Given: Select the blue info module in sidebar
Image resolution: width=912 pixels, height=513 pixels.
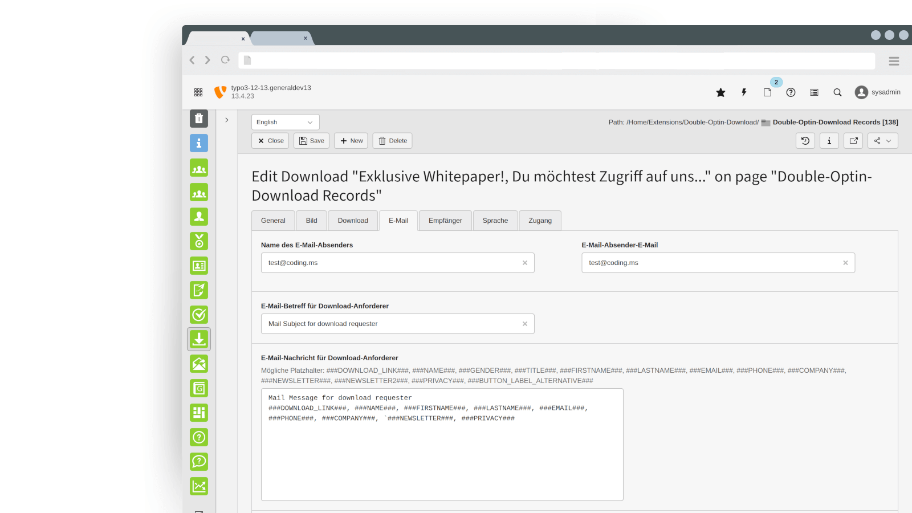Looking at the screenshot, I should (199, 143).
